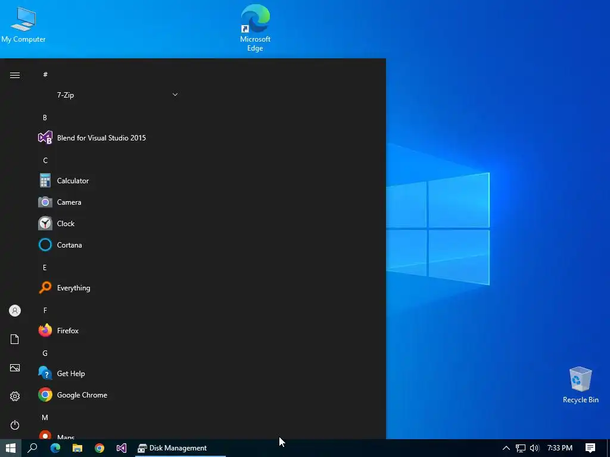Open the Maps app entry
610x457 pixels.
[x=110, y=434]
